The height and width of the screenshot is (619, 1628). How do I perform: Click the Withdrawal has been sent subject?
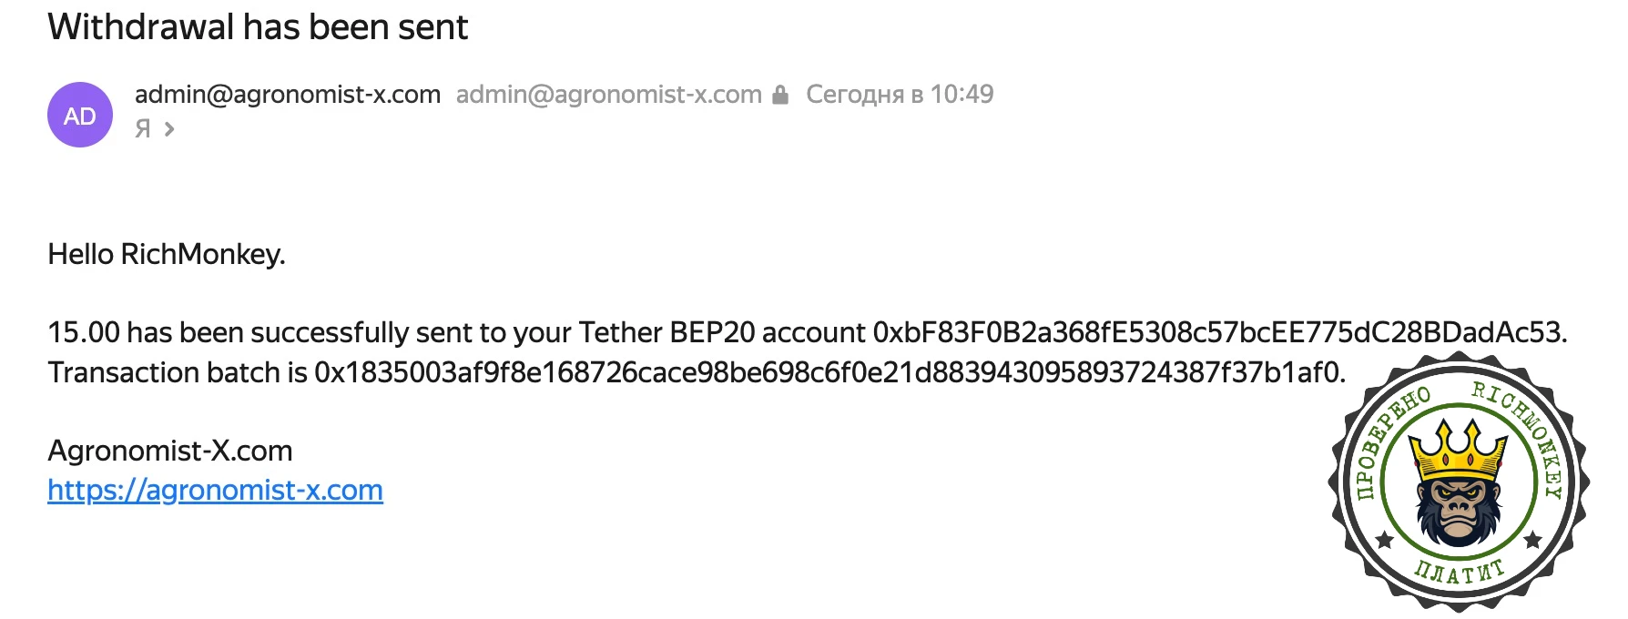pyautogui.click(x=258, y=27)
